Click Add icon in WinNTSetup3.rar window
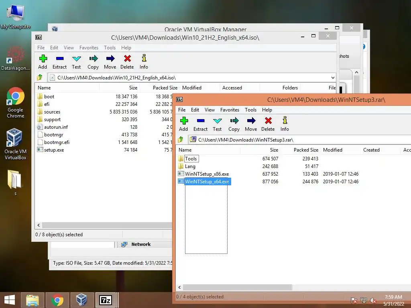Screen dimensions: 411x308 click(x=184, y=121)
